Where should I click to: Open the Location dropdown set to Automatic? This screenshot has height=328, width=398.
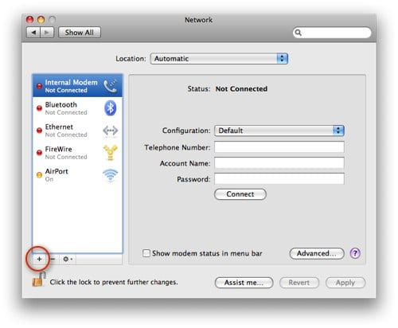coord(219,59)
